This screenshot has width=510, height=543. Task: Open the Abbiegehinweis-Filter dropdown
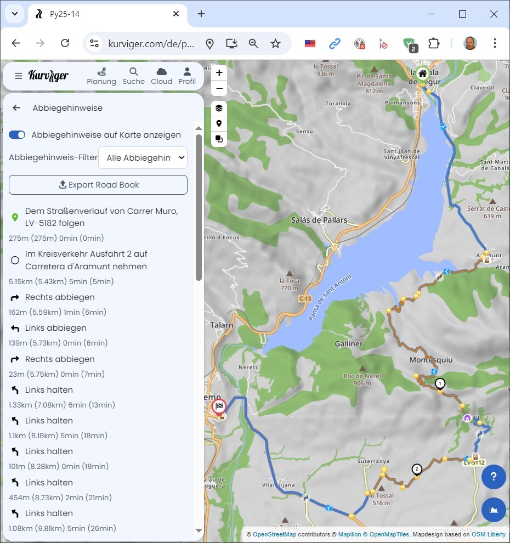click(x=143, y=158)
